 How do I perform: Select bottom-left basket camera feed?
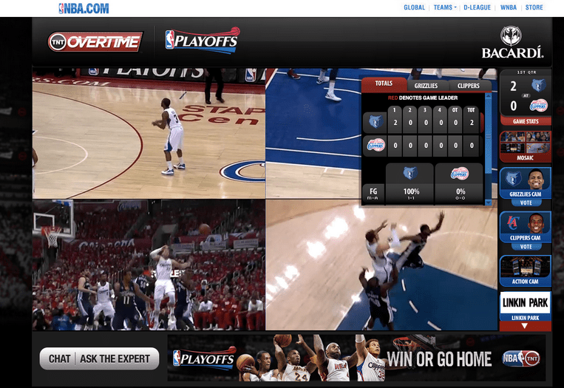click(x=149, y=265)
